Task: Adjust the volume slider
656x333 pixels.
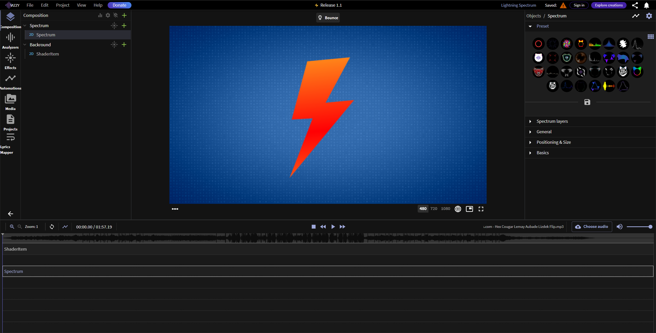Action: pyautogui.click(x=639, y=227)
